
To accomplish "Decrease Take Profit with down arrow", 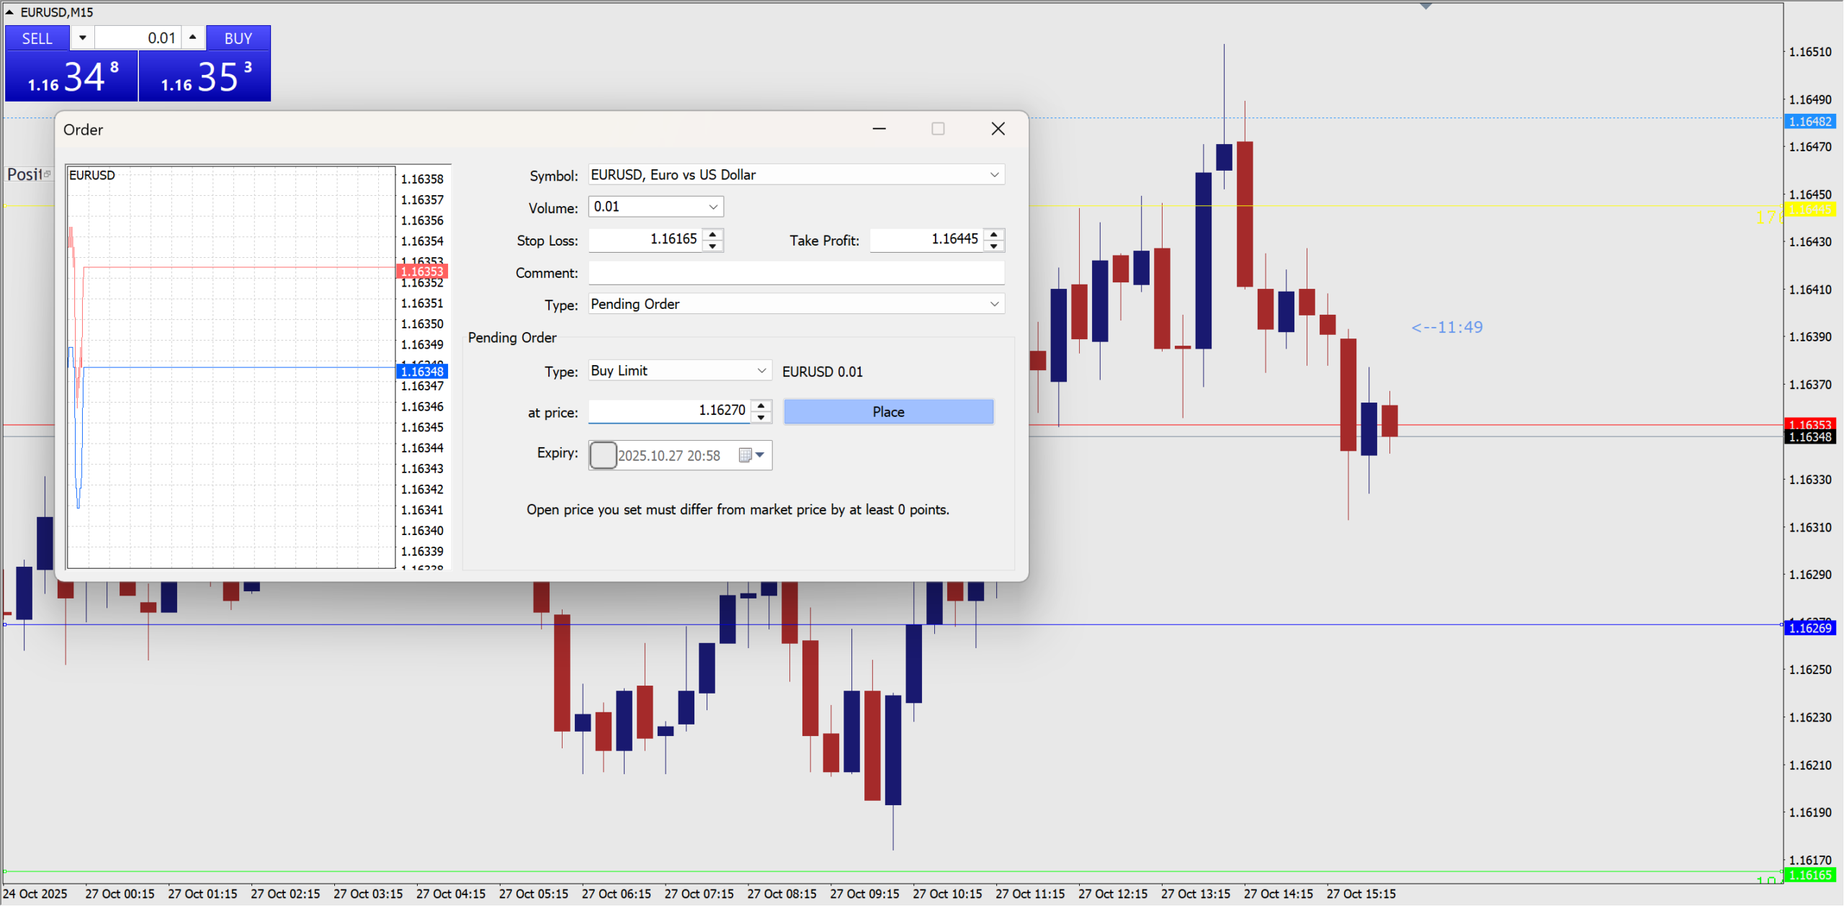I will click(993, 246).
